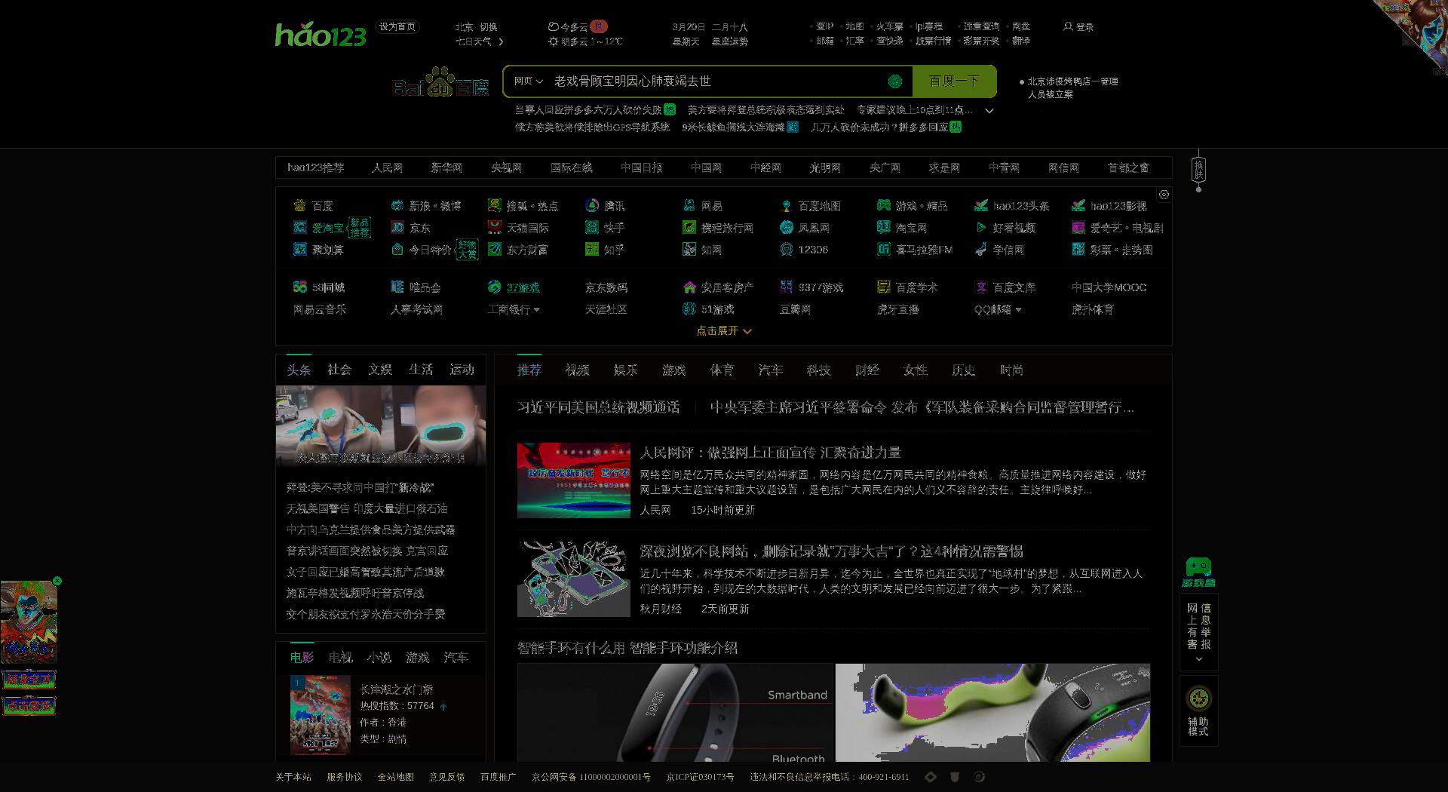Switch to the 社会 news tab
This screenshot has width=1448, height=792.
coord(339,370)
